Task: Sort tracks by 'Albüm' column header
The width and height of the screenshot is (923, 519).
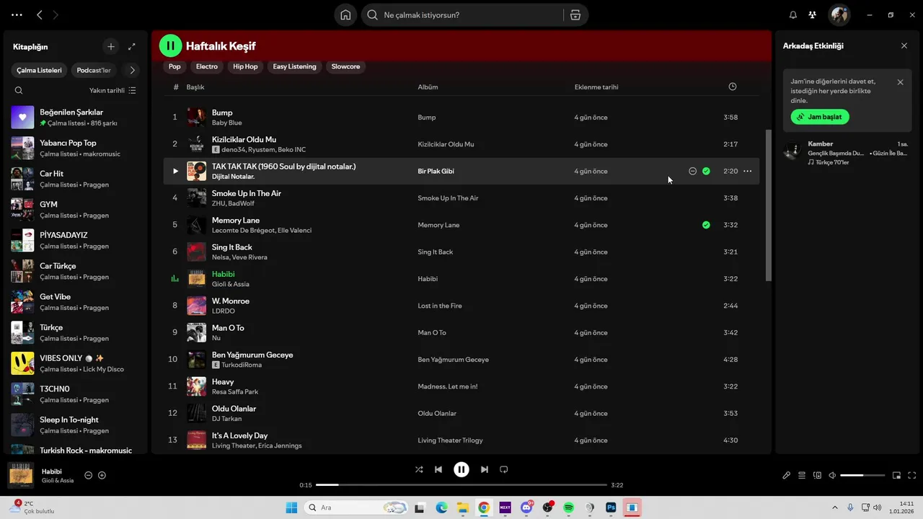Action: click(x=428, y=87)
